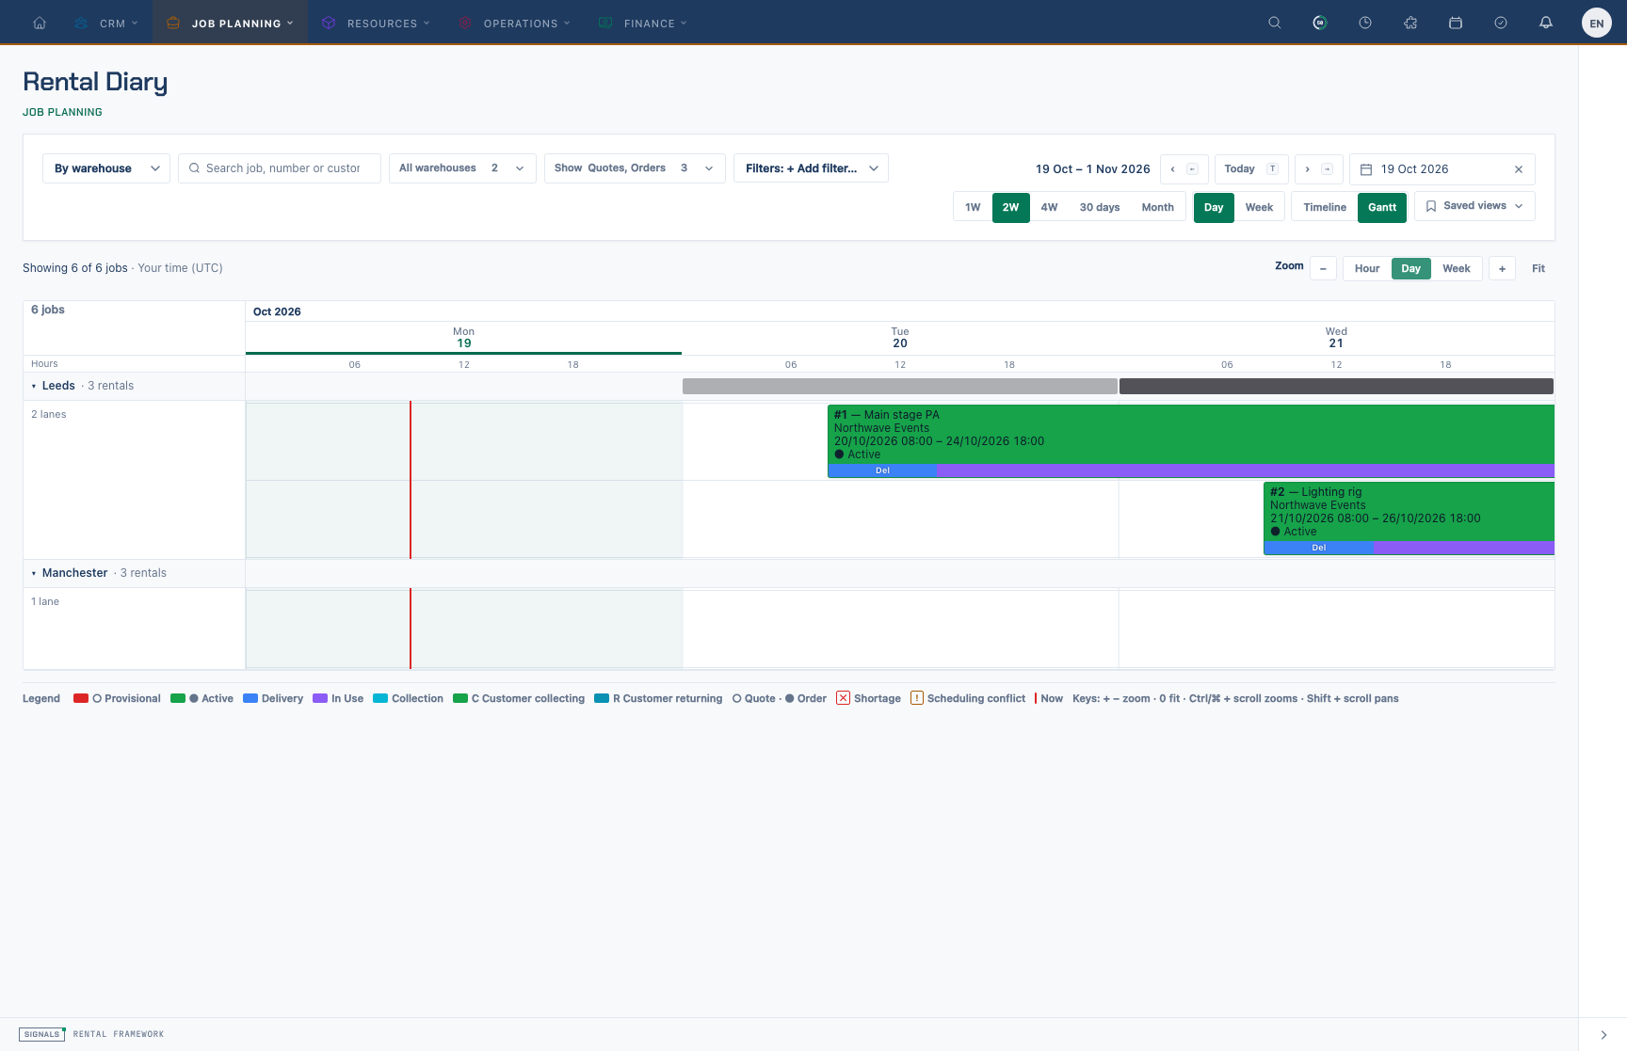The height and width of the screenshot is (1051, 1627).
Task: Open the All warehouses dropdown
Action: (x=462, y=168)
